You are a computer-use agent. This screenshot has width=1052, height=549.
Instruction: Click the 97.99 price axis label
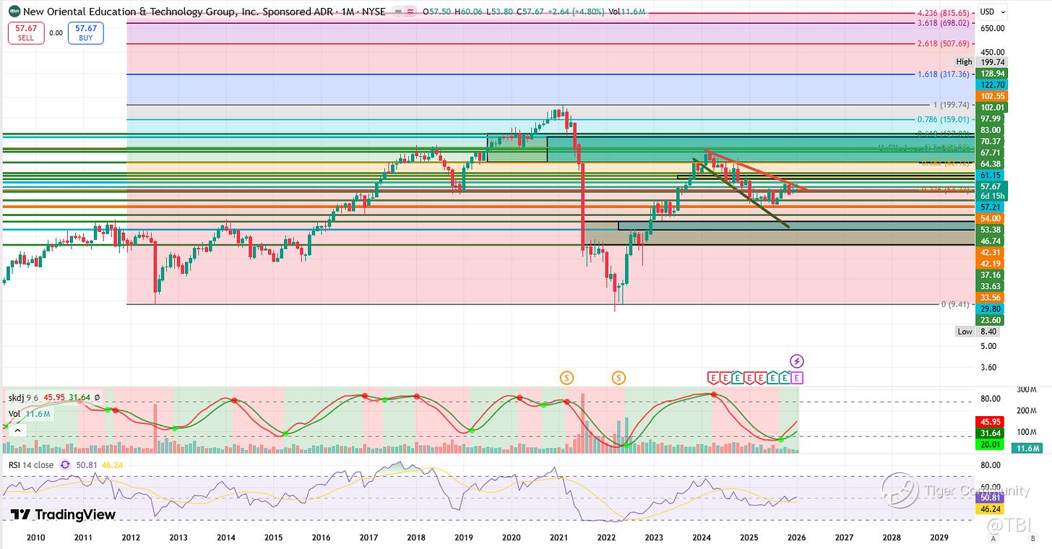(x=991, y=118)
